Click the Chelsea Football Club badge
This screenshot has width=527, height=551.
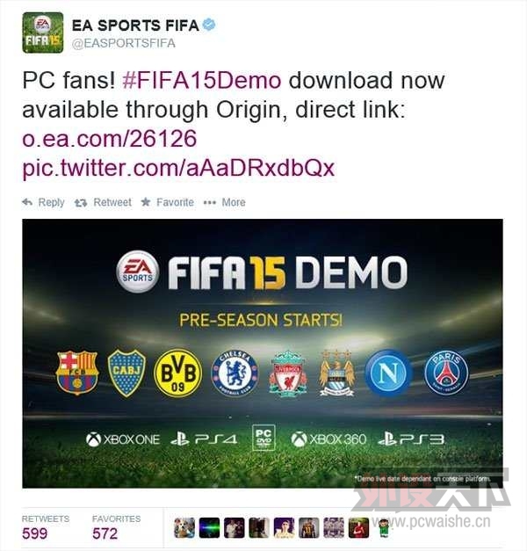tap(235, 373)
